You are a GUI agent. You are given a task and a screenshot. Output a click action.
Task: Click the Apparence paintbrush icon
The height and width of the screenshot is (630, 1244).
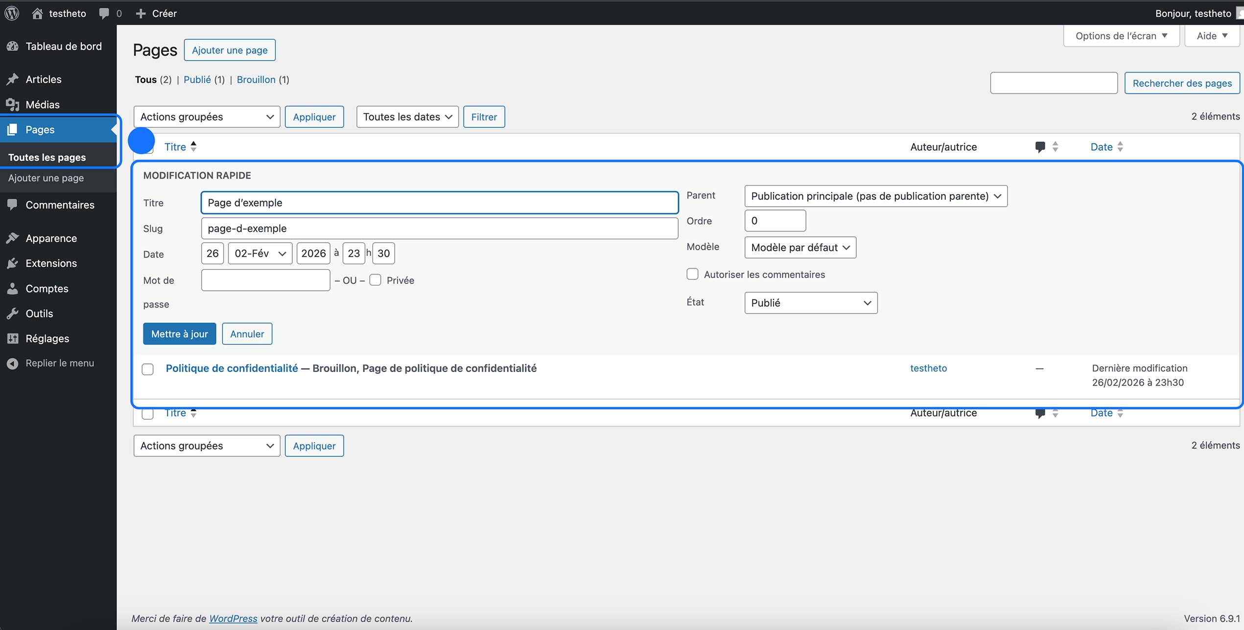tap(12, 238)
